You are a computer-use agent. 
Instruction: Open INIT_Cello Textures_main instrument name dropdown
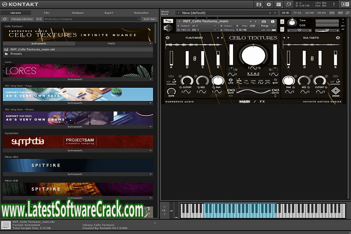pyautogui.click(x=179, y=21)
